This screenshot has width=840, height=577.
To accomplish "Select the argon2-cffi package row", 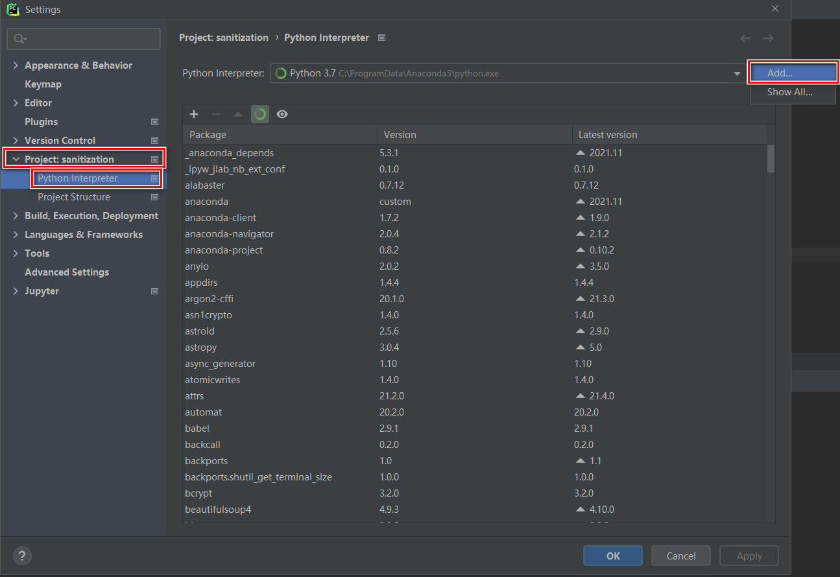I will [475, 299].
